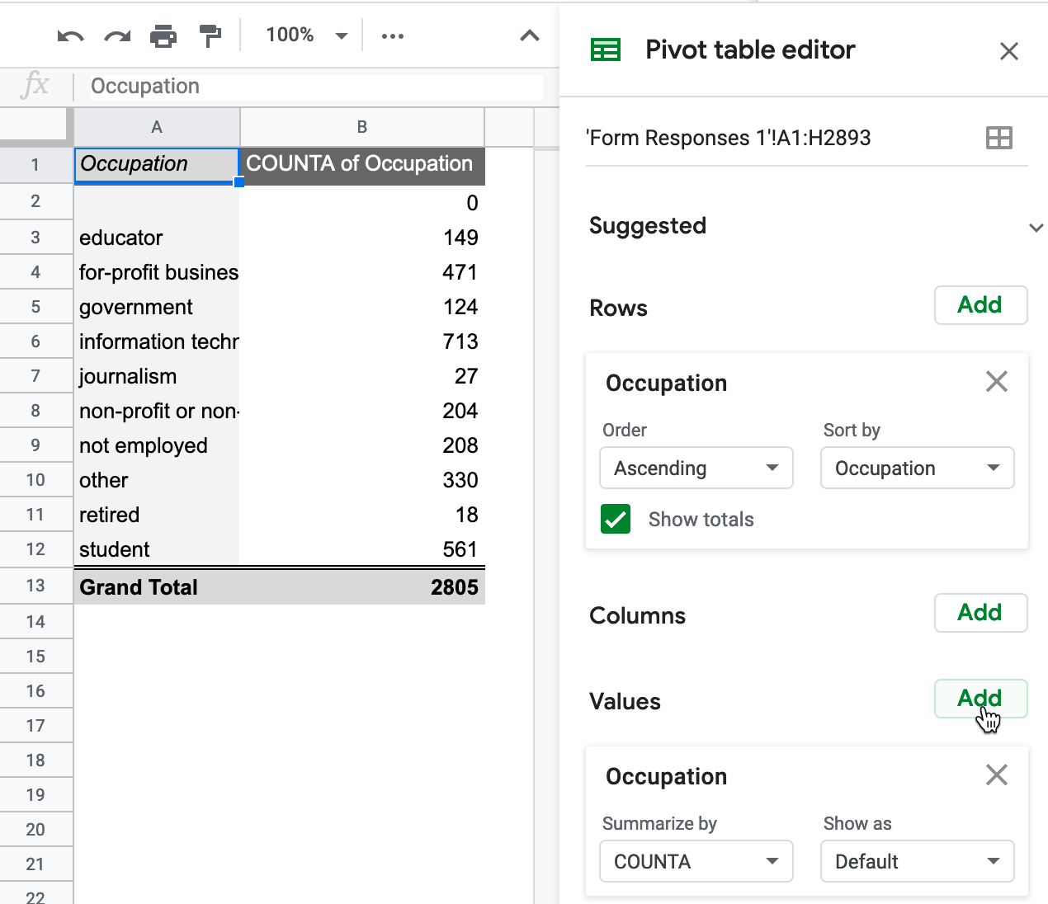Click the fx formula icon
Image resolution: width=1048 pixels, height=904 pixels.
[35, 85]
